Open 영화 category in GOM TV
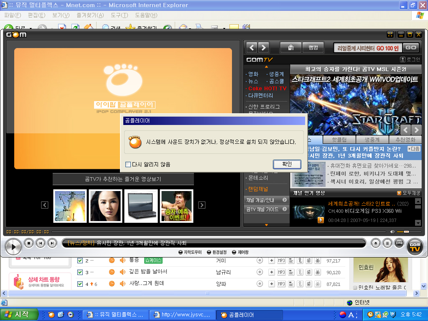The image size is (428, 321). (x=253, y=74)
